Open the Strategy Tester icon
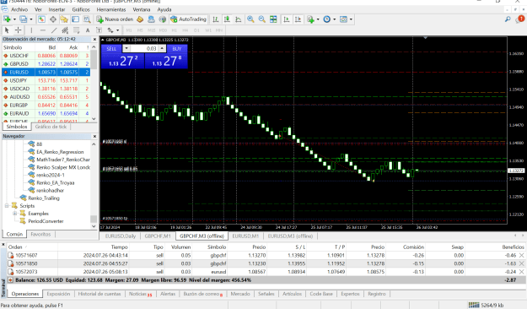 point(87,19)
